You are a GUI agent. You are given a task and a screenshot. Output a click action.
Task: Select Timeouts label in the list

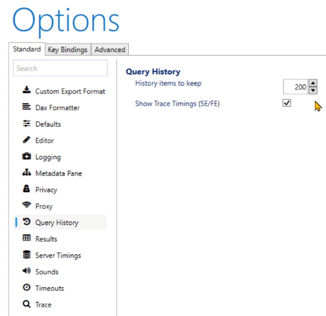click(x=50, y=289)
